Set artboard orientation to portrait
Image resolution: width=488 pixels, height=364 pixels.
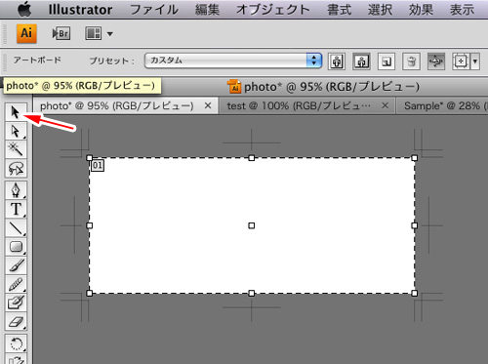(337, 61)
